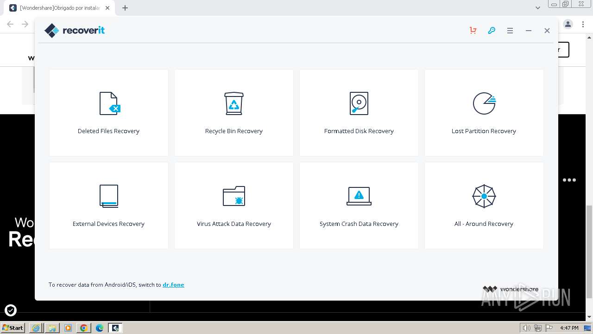Click the System Crash Data Recovery label
The width and height of the screenshot is (593, 334).
tap(359, 224)
